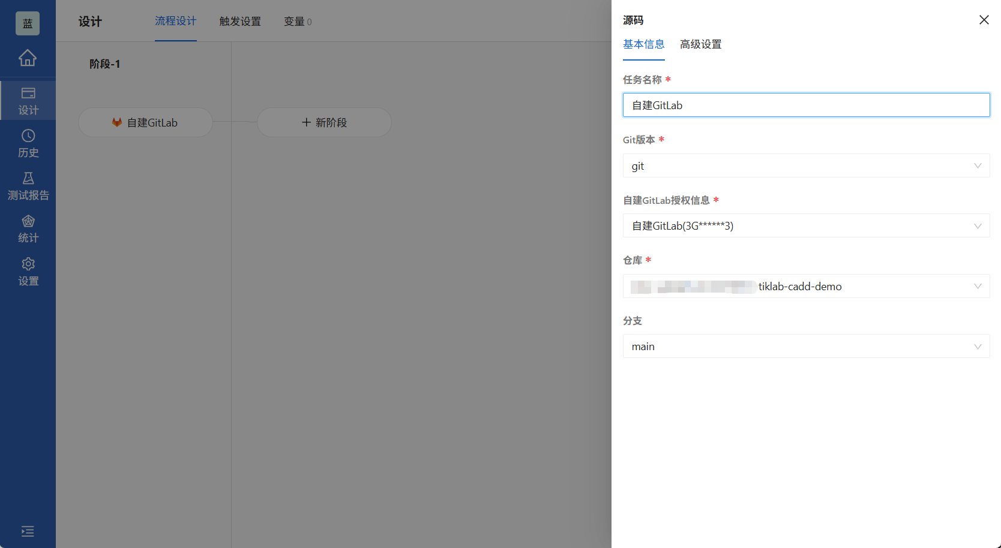Open the 首页 home icon in sidebar
Screen dimensions: 1001x548
[28, 59]
